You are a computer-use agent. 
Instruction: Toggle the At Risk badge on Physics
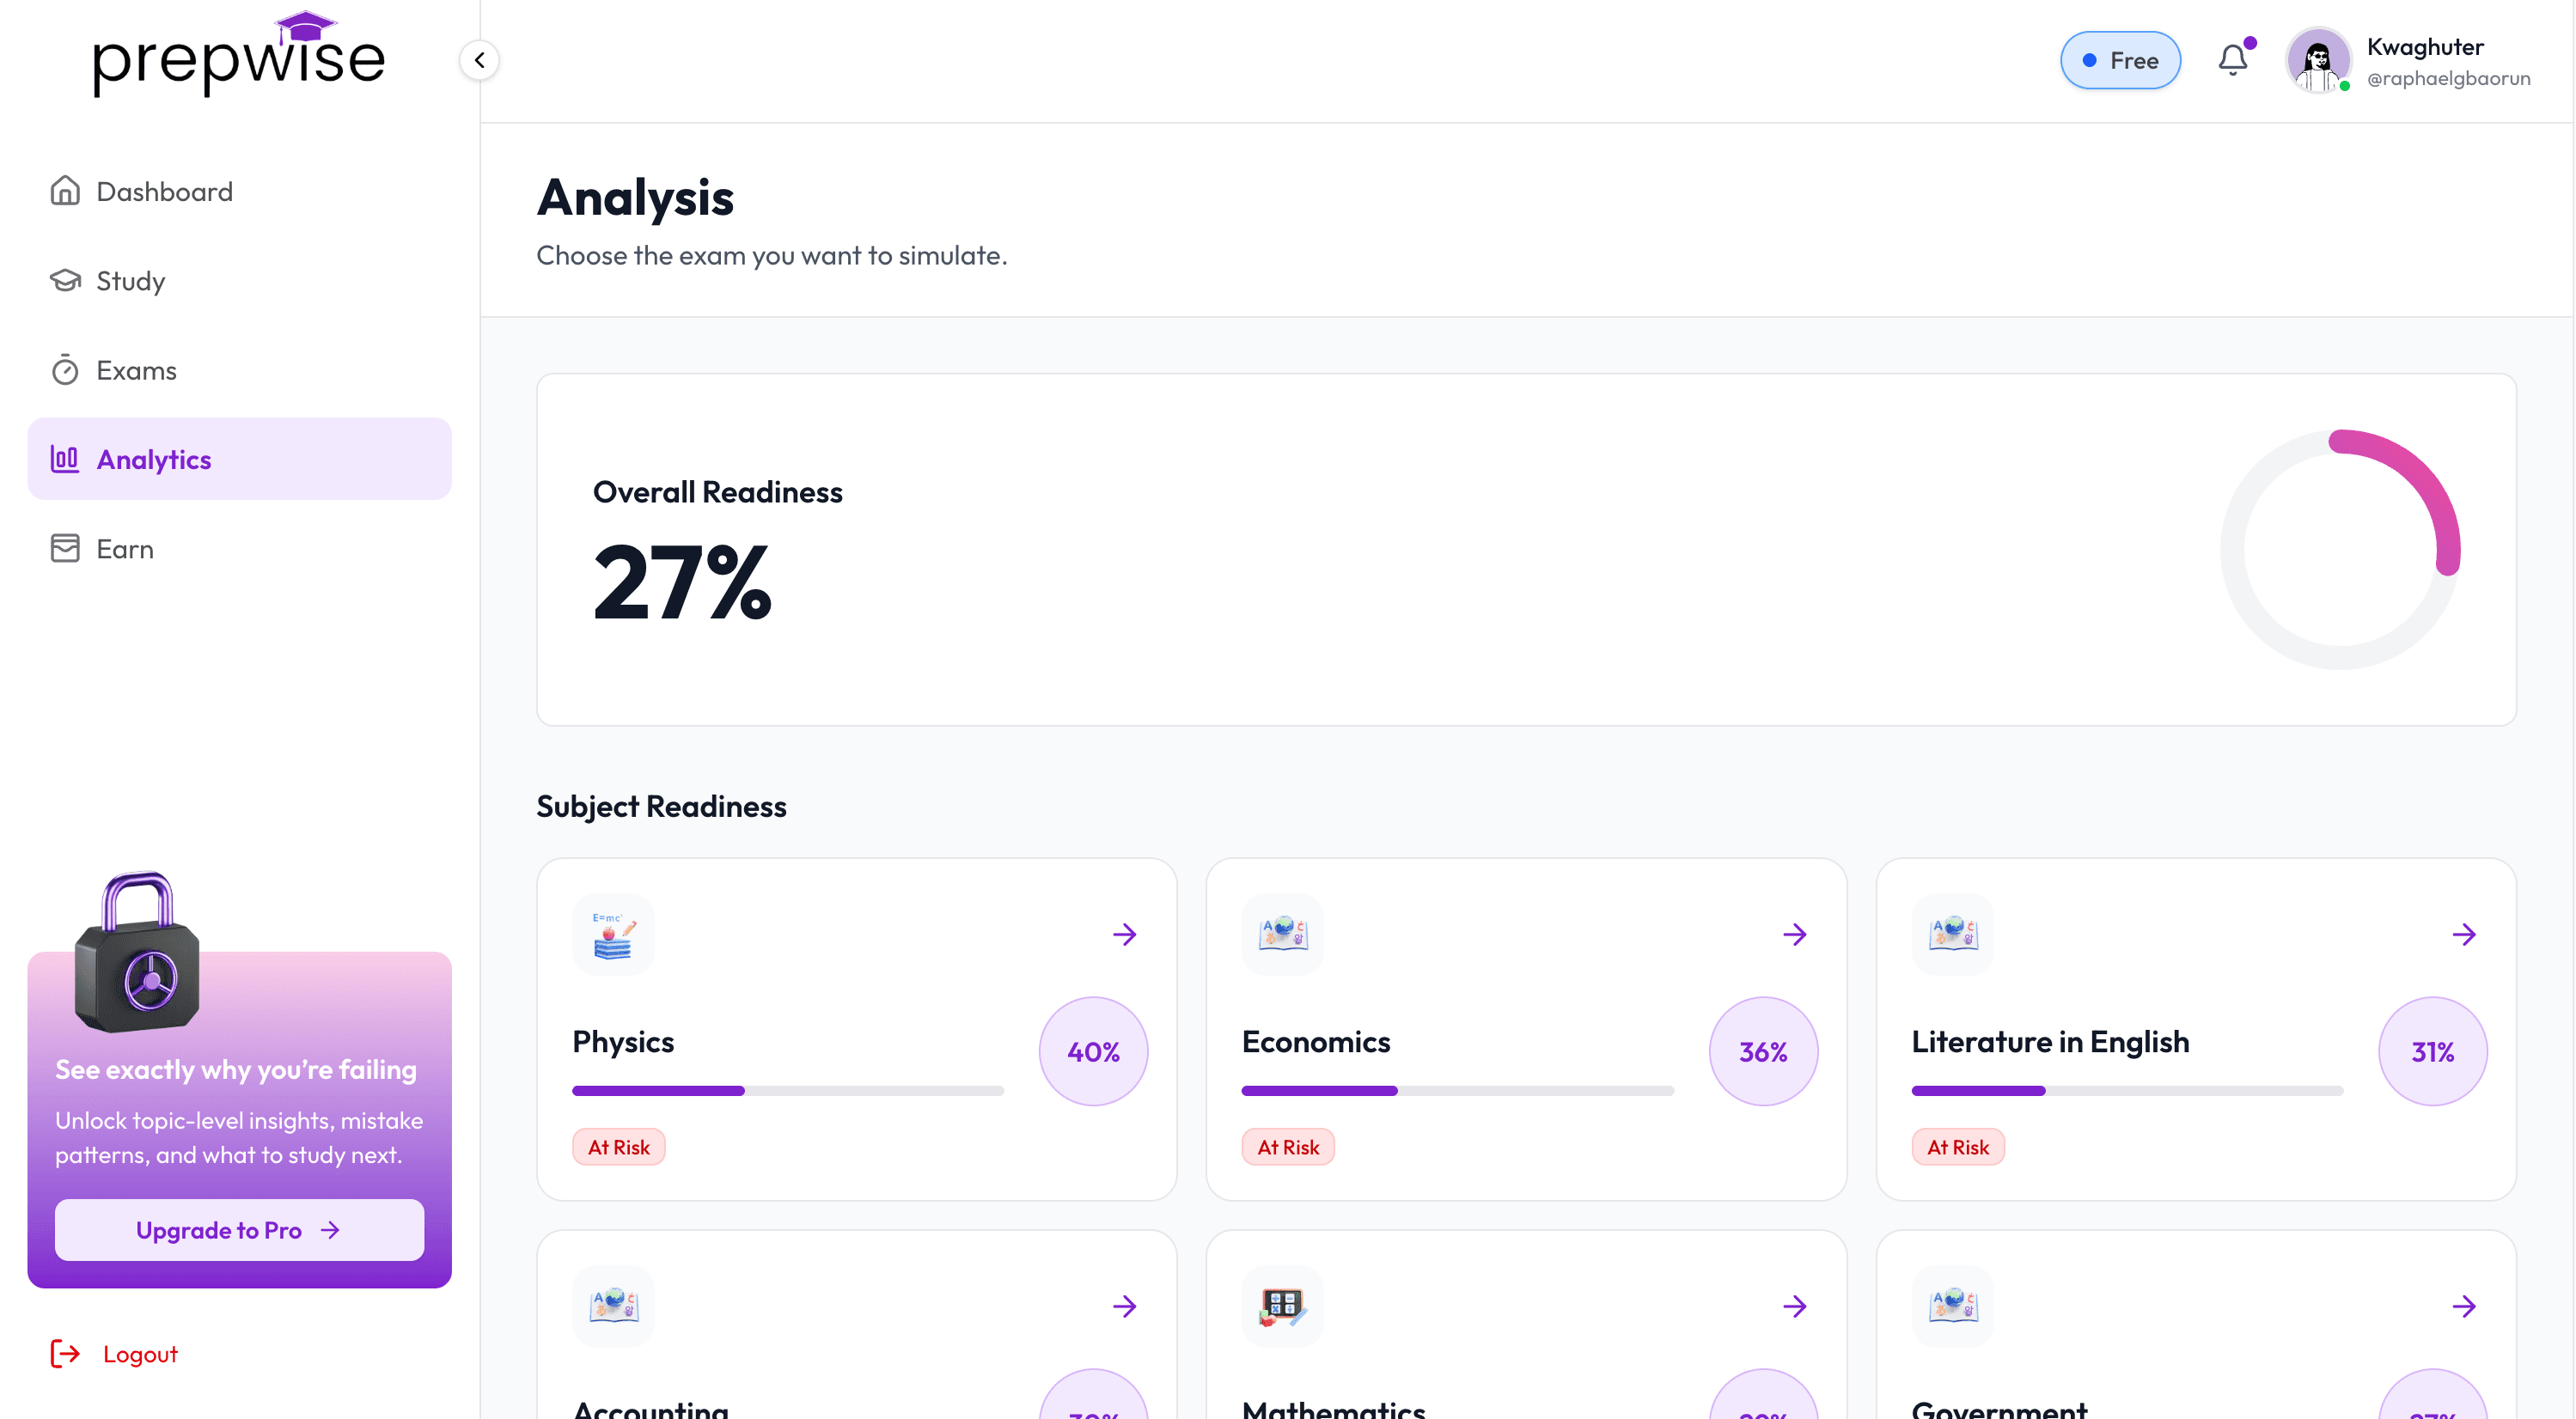[x=618, y=1146]
